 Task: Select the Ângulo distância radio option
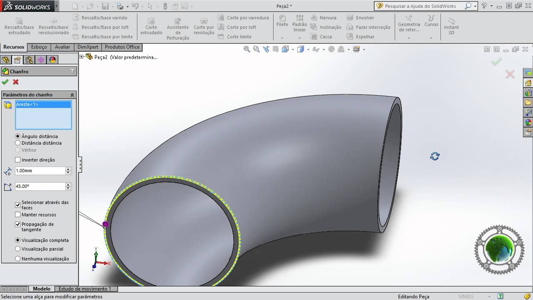(x=18, y=136)
